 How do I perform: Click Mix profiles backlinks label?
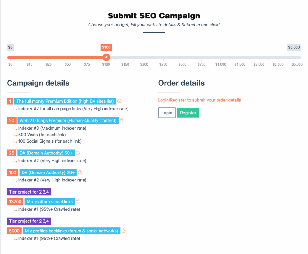(x=72, y=231)
